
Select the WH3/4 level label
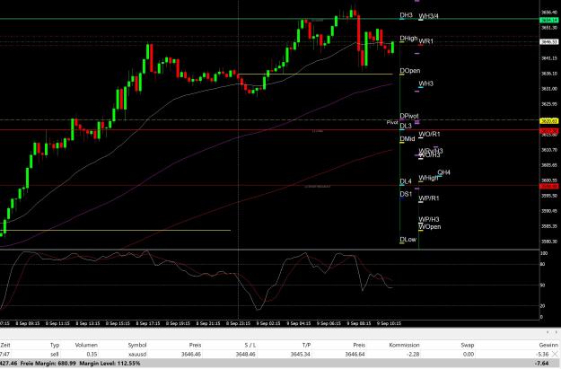tap(428, 16)
